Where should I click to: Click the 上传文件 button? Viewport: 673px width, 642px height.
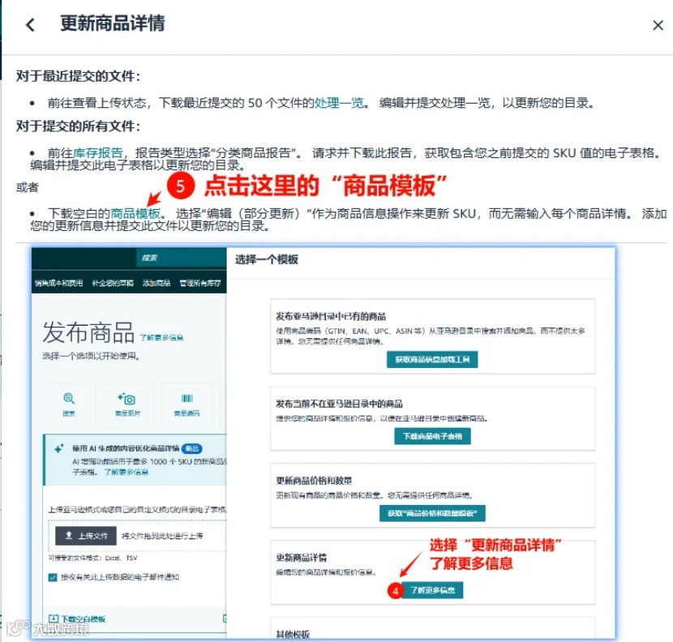tap(86, 536)
